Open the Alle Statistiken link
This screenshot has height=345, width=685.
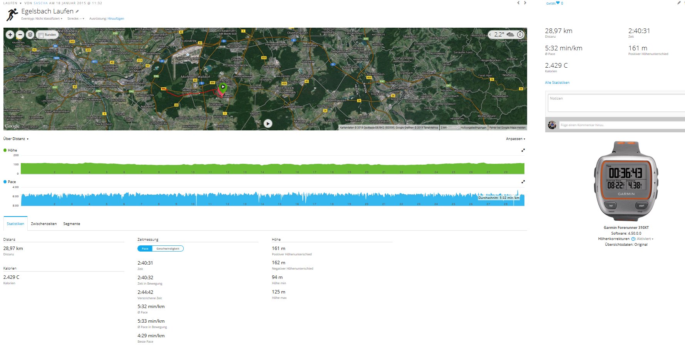[x=557, y=83]
